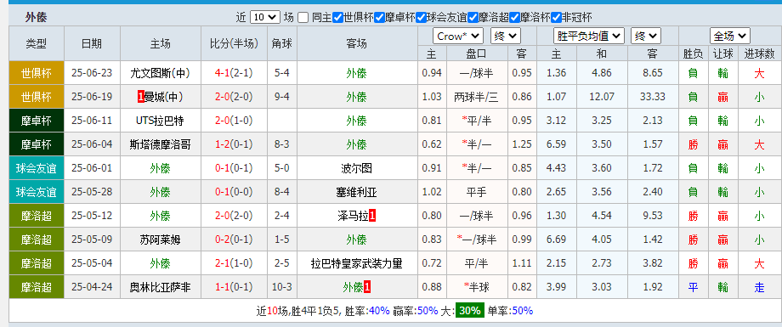Click the 摩洛超 type cell for 25-05-12
This screenshot has height=327, width=782.
click(x=37, y=216)
